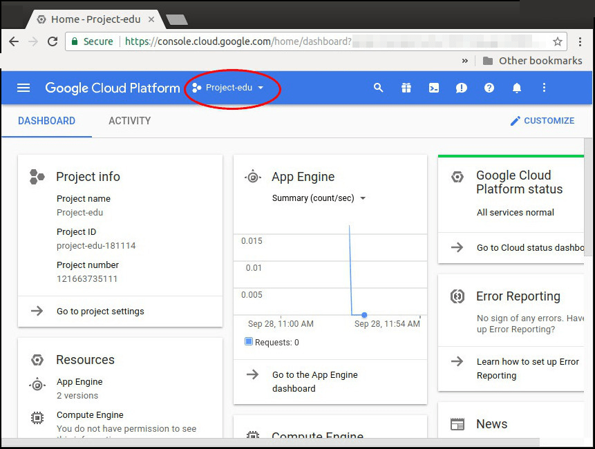Open Chrome's three-dot menu
The width and height of the screenshot is (595, 449).
(x=580, y=41)
